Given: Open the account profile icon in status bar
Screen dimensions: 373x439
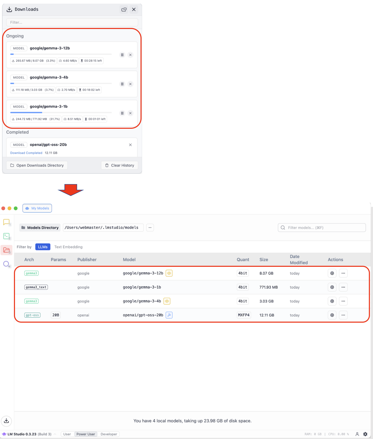Looking at the screenshot, I should (x=357, y=434).
